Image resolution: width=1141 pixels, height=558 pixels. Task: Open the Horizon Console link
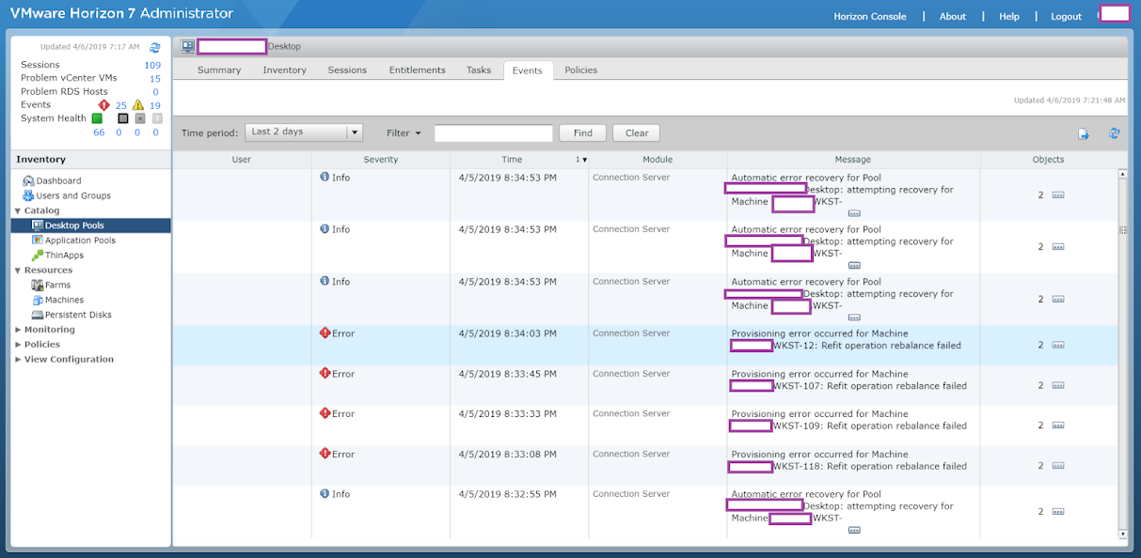click(870, 16)
